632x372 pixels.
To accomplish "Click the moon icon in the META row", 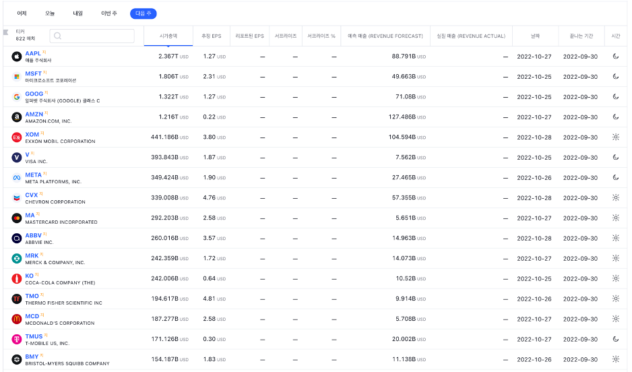I will tap(615, 177).
